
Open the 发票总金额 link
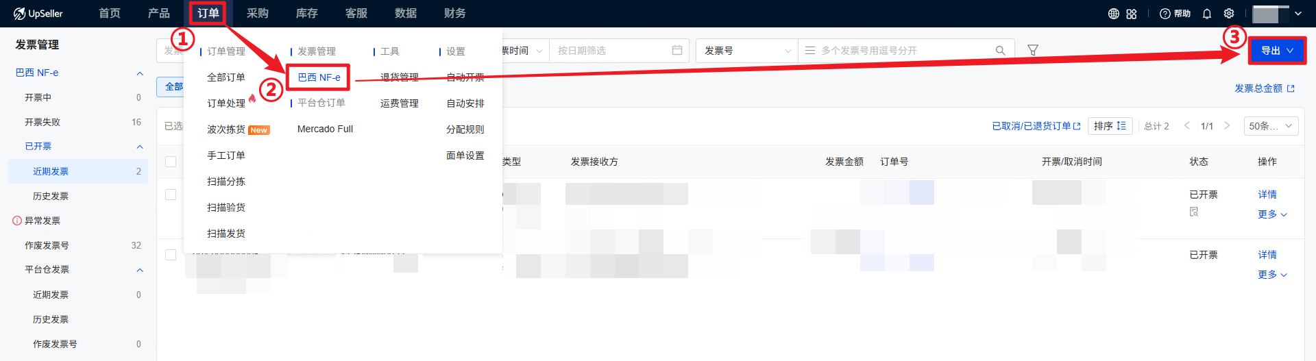click(x=1264, y=88)
